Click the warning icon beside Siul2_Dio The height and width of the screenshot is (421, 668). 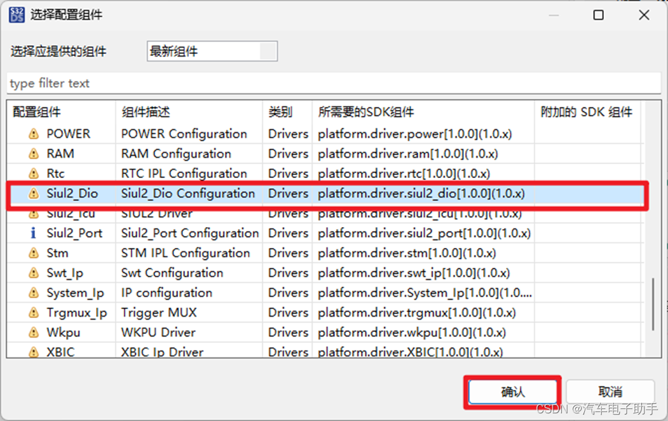[34, 193]
